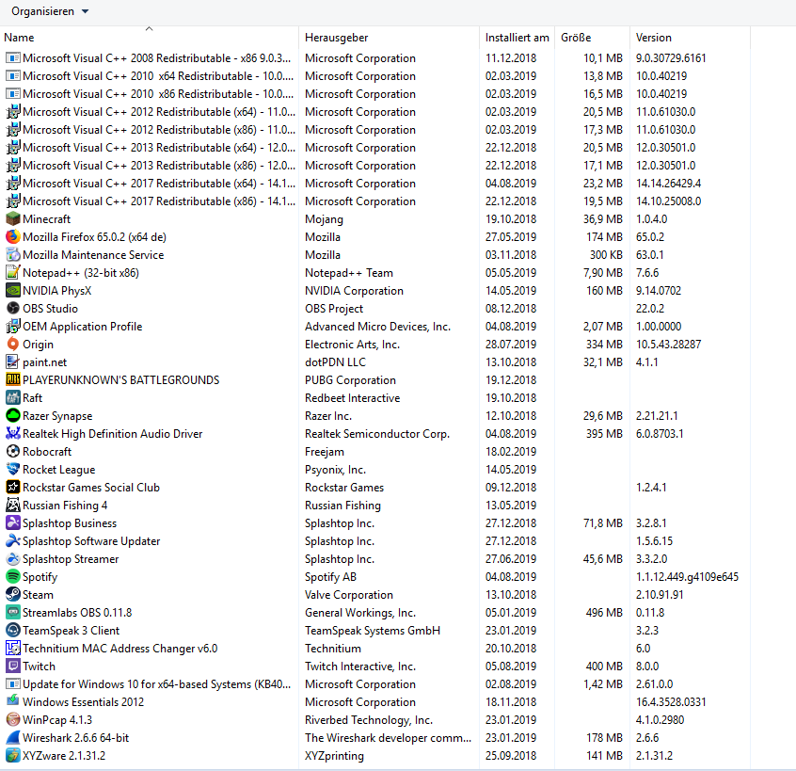796x771 pixels.
Task: Sort by the Installiert am column header
Action: pos(517,38)
